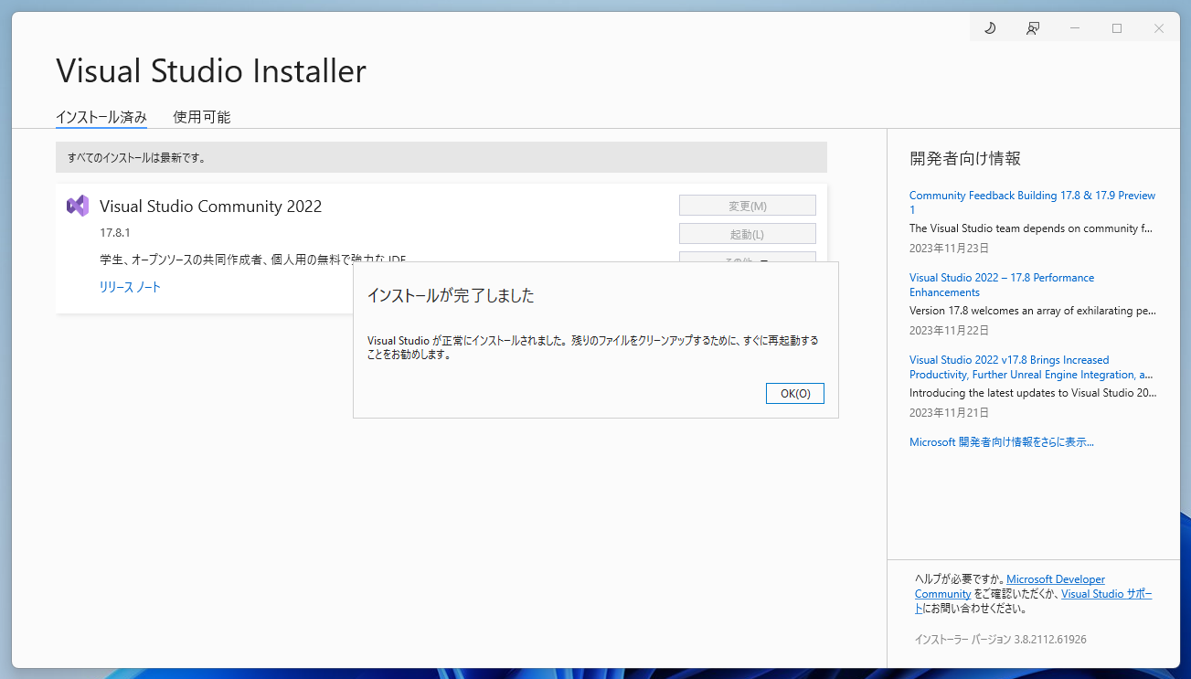Click the Visual Studio Installer title heading
1191x679 pixels.
(x=211, y=71)
